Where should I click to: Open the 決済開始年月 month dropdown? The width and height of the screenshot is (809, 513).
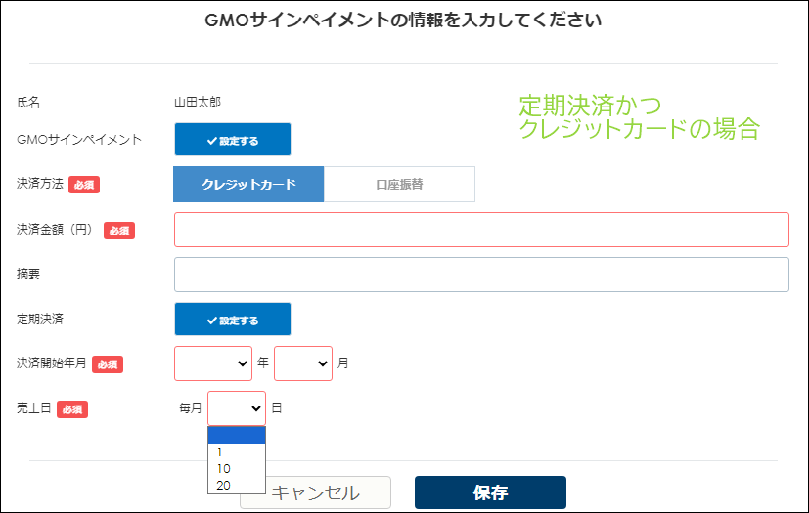(303, 363)
